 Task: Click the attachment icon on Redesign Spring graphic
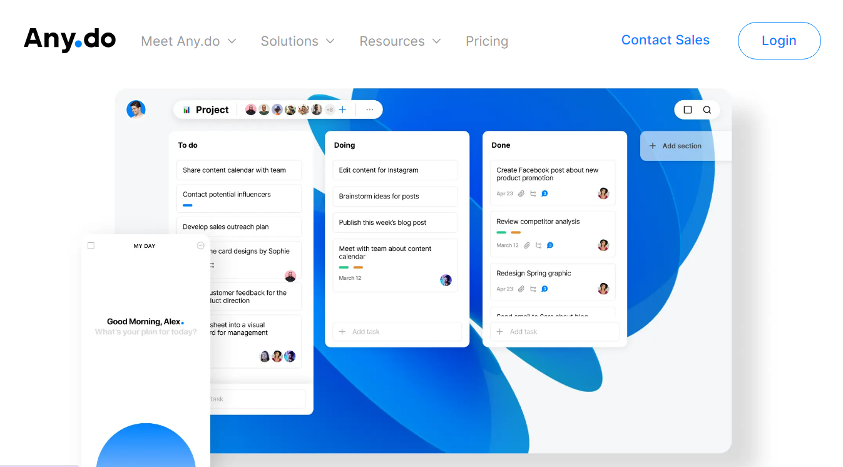coord(521,289)
